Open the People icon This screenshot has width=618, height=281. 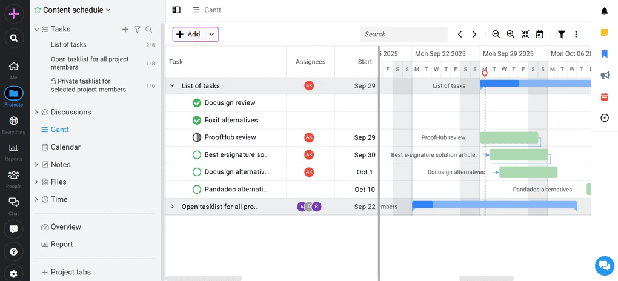14,175
